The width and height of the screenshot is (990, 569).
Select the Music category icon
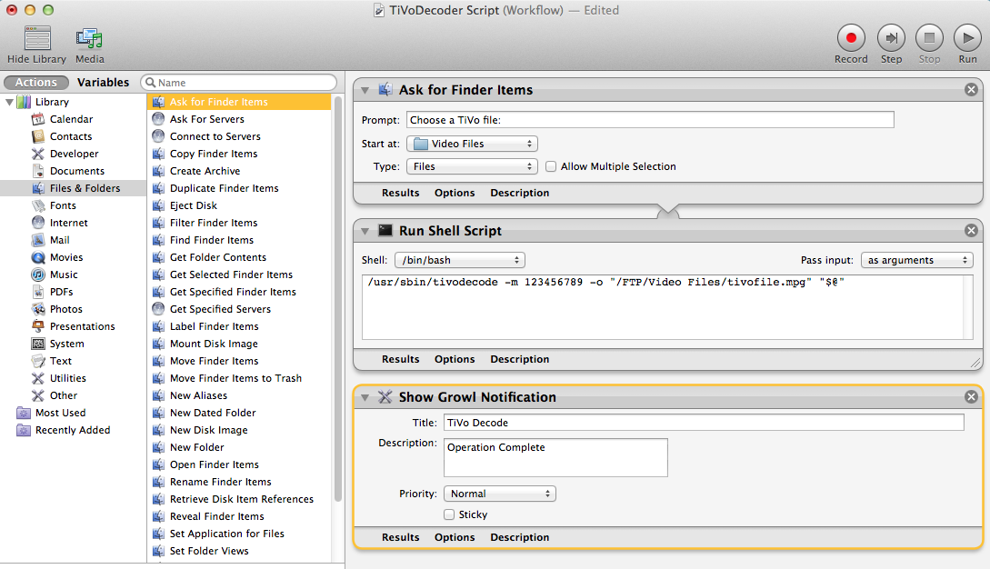click(38, 275)
